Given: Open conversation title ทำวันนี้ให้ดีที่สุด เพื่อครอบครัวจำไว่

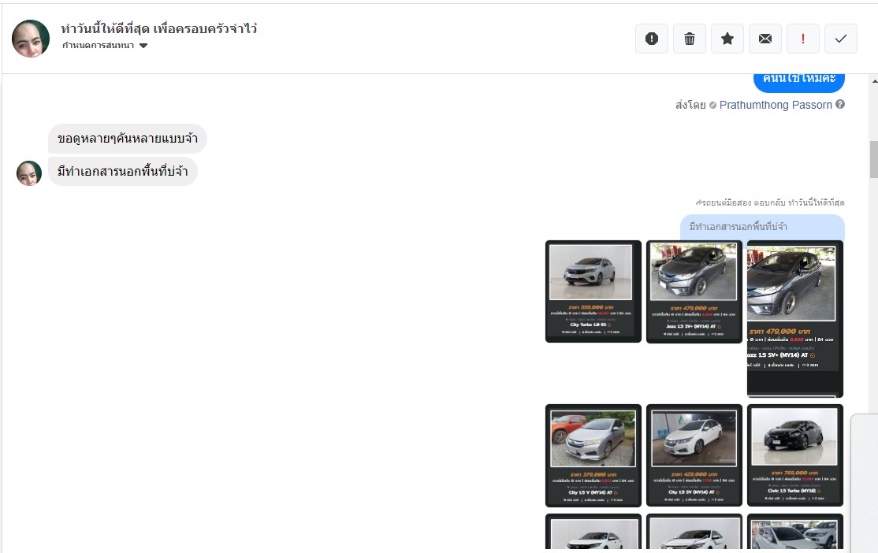Looking at the screenshot, I should 159,28.
